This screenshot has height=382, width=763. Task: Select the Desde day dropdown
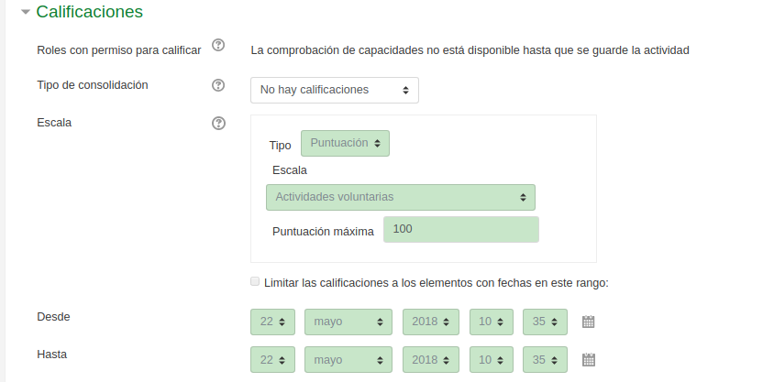[x=272, y=322]
